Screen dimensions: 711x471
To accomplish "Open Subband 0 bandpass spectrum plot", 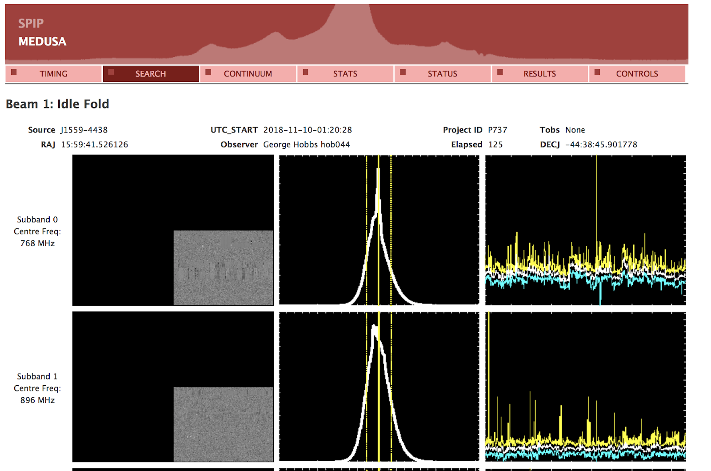I will pyautogui.click(x=585, y=230).
